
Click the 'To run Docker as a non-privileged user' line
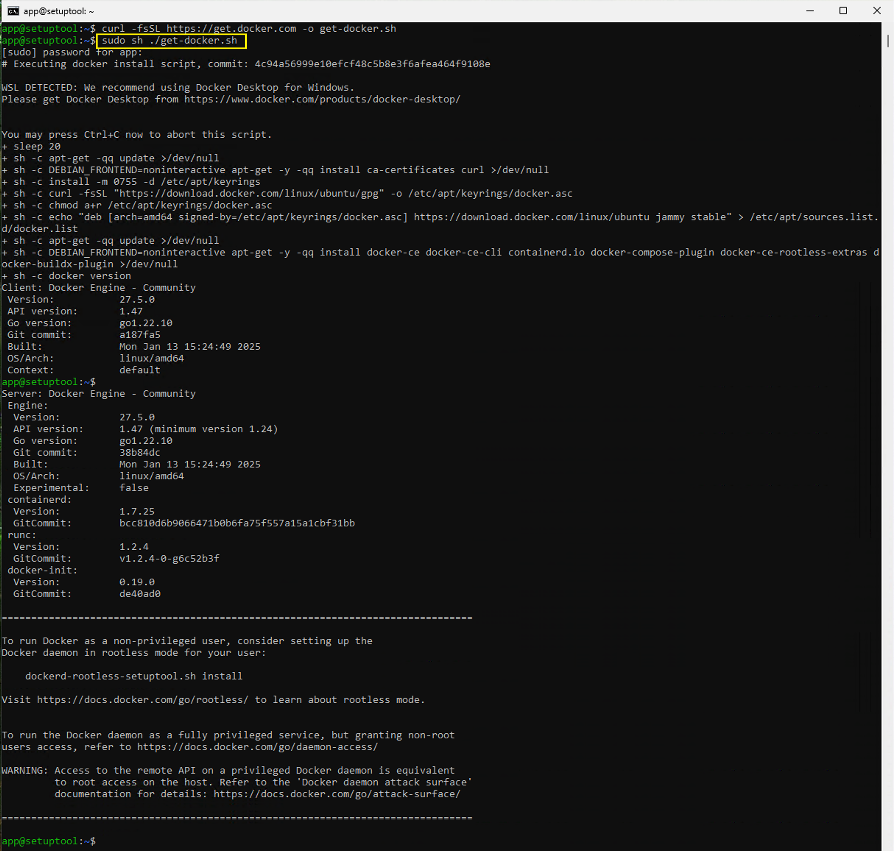point(187,641)
